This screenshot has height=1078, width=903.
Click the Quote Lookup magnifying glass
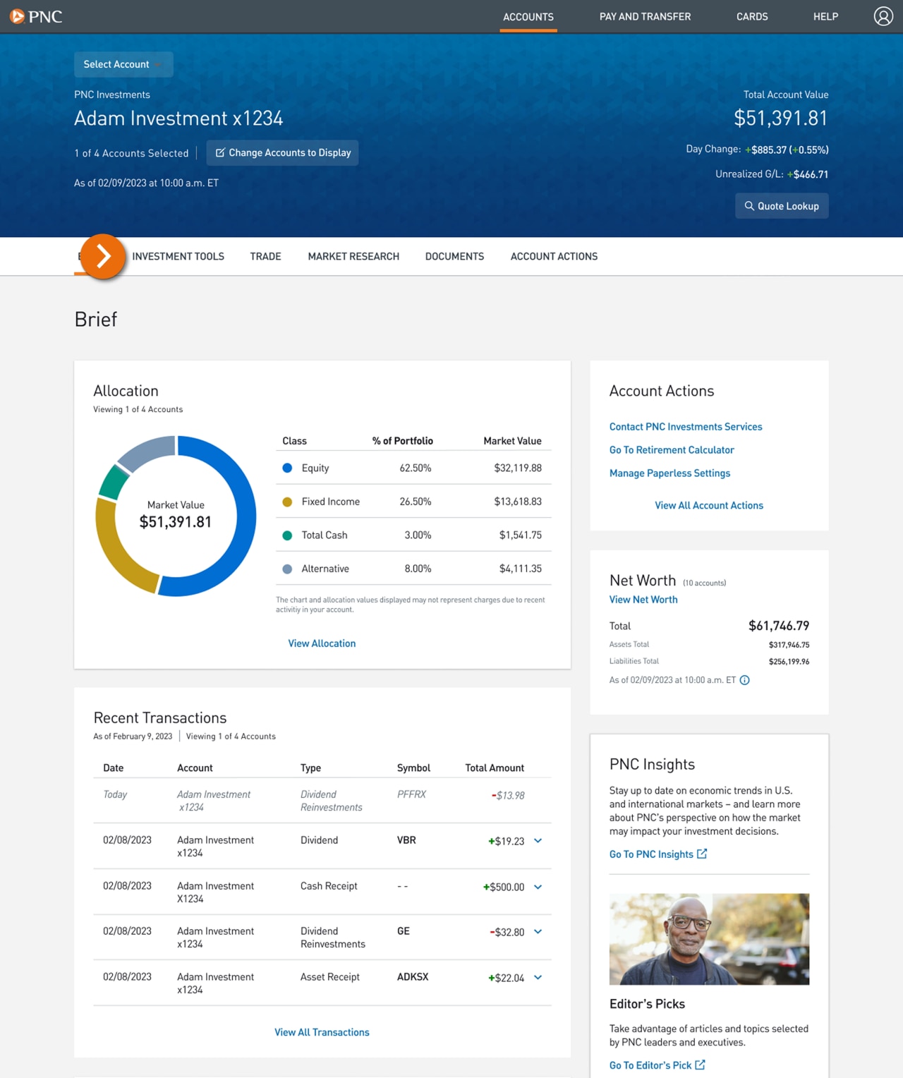coord(749,205)
